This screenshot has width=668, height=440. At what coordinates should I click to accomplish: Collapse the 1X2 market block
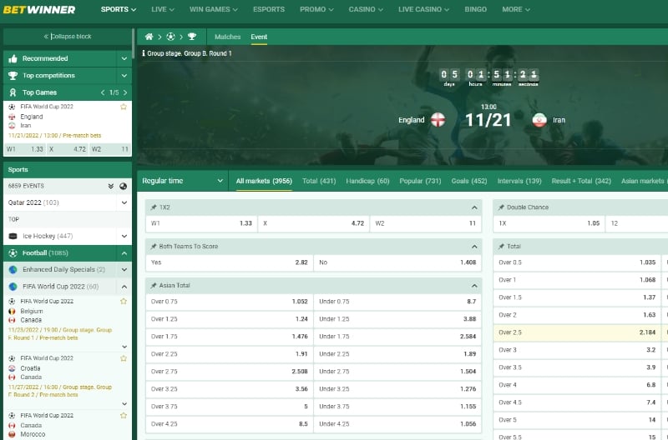pyautogui.click(x=474, y=207)
